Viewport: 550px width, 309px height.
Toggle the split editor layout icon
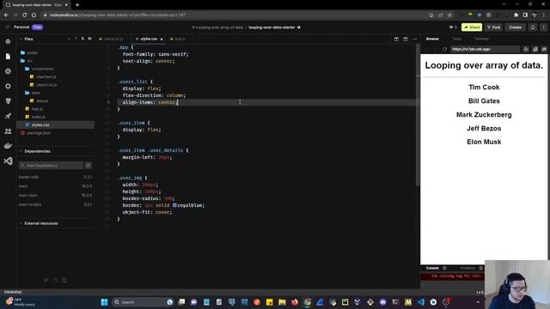pos(396,39)
